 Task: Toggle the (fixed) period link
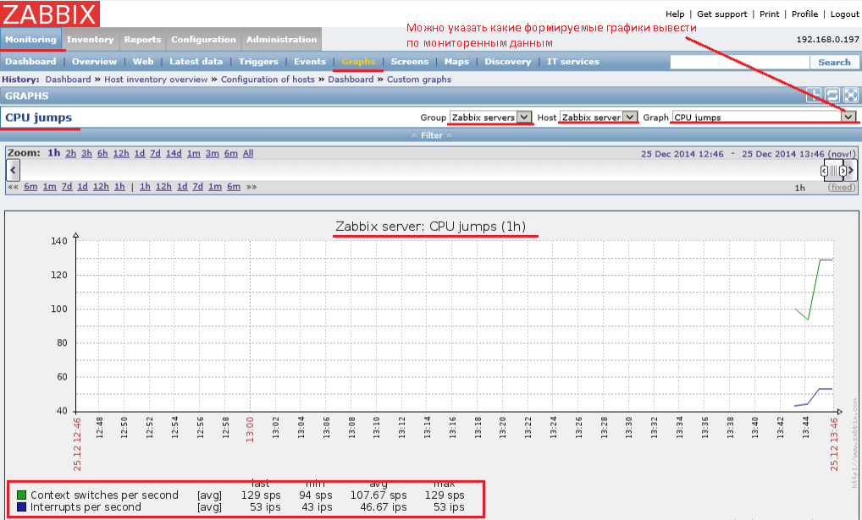pos(842,187)
